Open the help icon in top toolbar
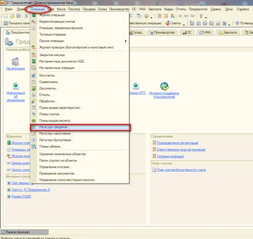The width and height of the screenshot is (253, 239). coord(146,16)
